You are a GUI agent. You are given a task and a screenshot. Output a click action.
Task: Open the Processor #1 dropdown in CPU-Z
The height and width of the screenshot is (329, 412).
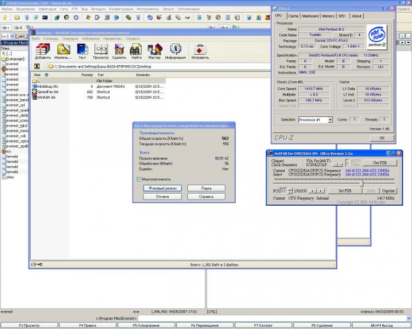[x=330, y=120]
